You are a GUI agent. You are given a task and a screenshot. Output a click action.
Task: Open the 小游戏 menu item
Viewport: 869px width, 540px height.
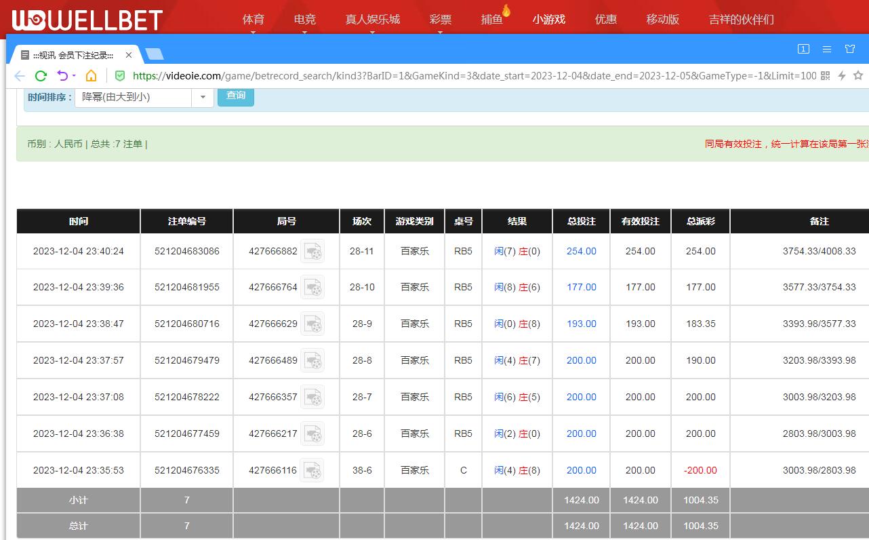(548, 20)
